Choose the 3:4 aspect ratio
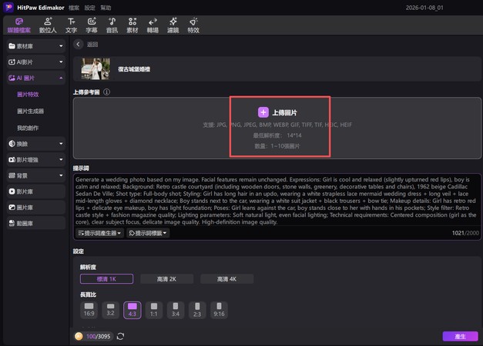483x346 pixels. (x=176, y=310)
